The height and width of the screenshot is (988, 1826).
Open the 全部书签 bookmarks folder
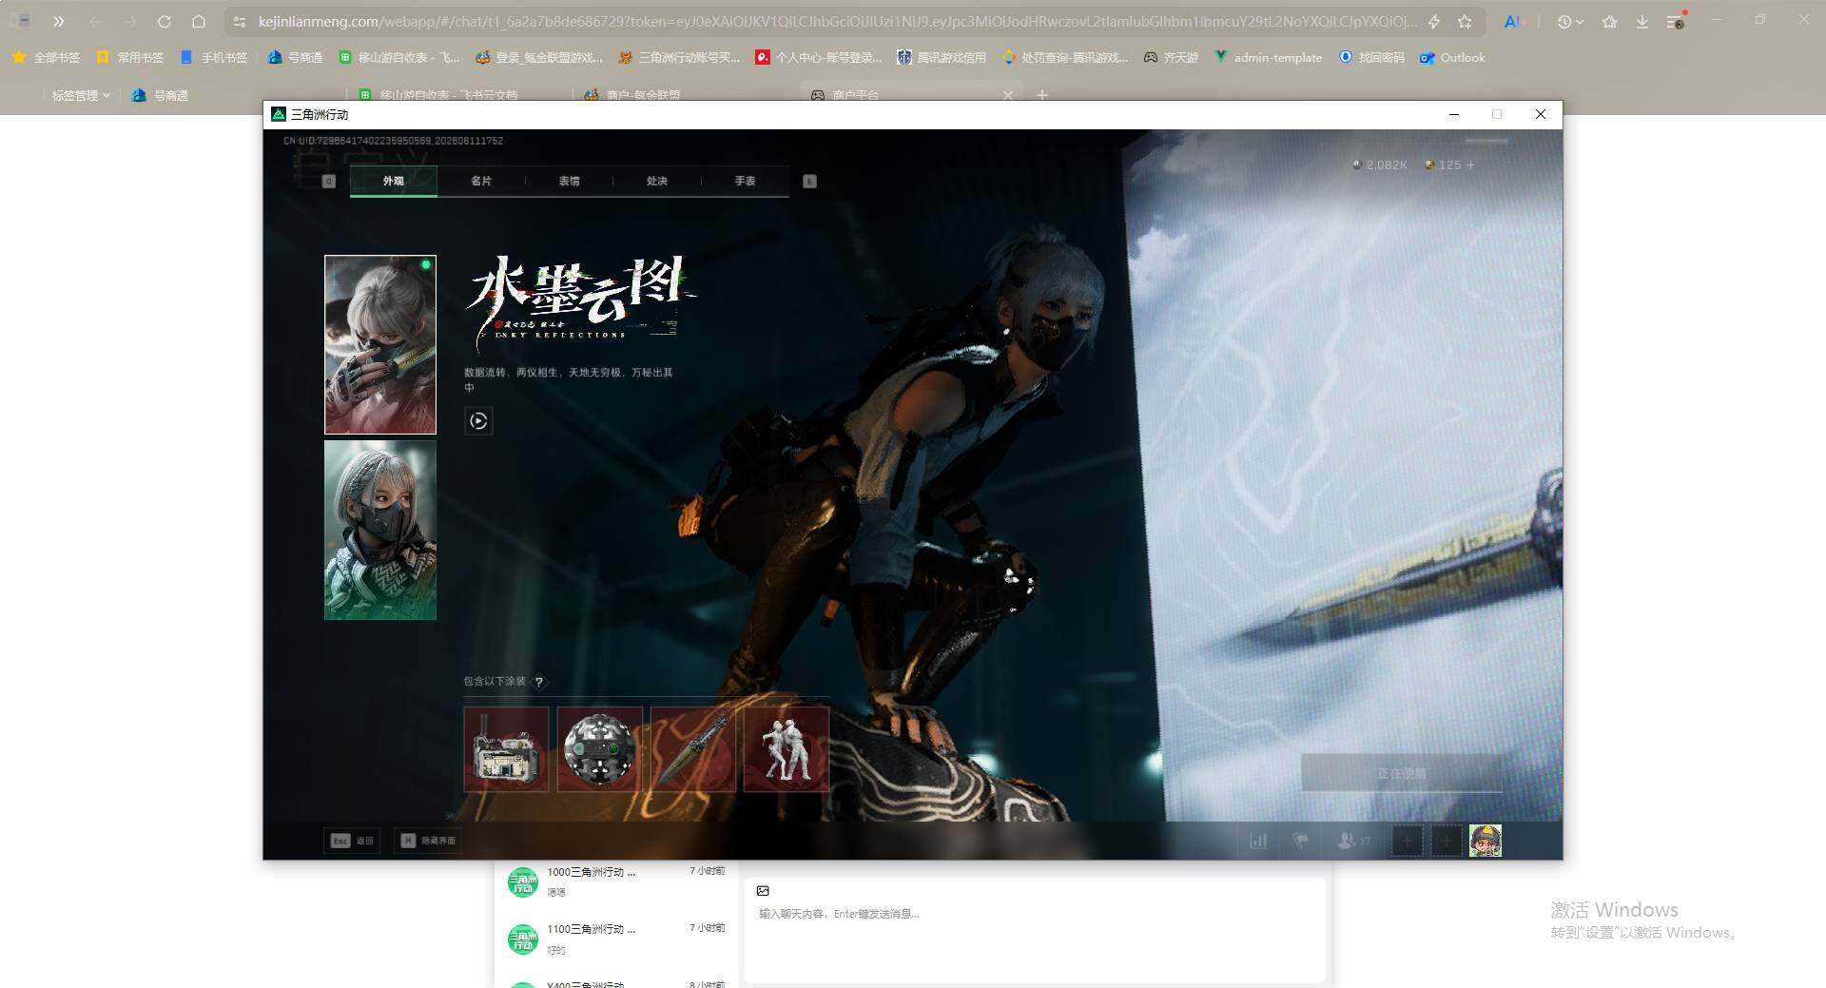point(46,58)
